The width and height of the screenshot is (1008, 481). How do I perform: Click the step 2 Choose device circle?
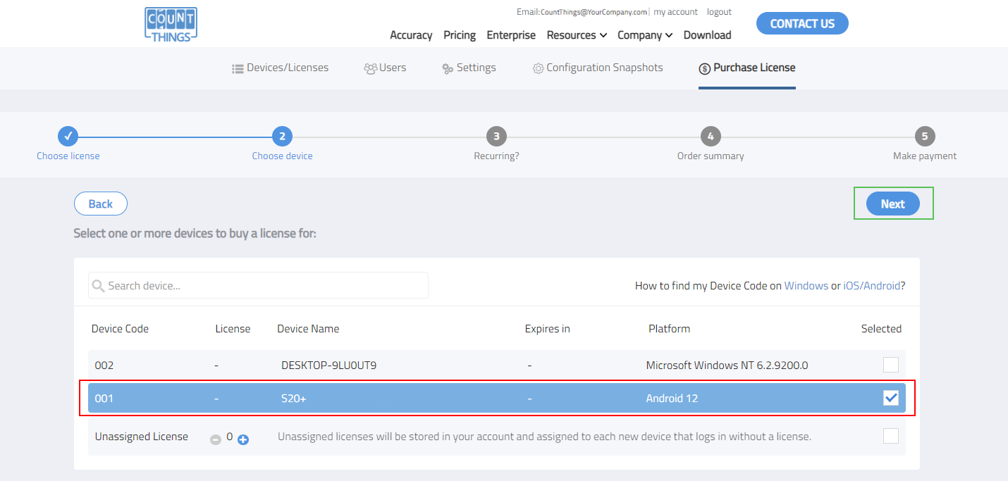click(282, 137)
